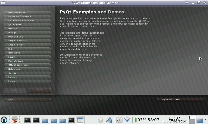Viewport: 208px width, 124px height.
Task: Choose the Item Views category
Action: click(x=27, y=53)
